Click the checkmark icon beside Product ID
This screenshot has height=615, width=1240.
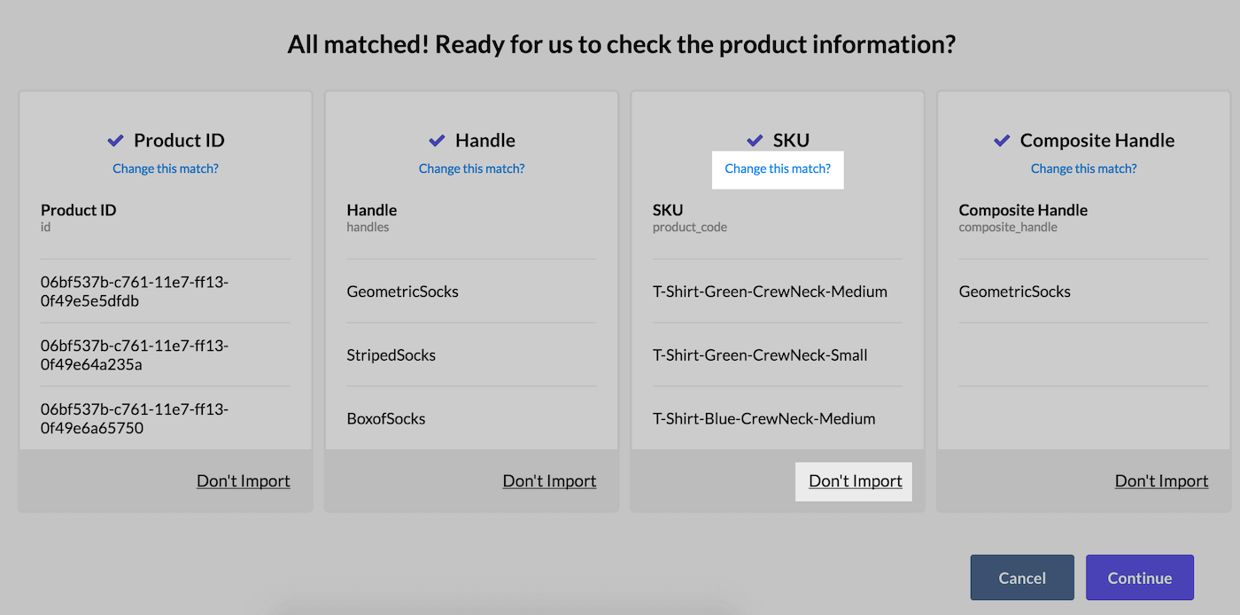(x=115, y=139)
